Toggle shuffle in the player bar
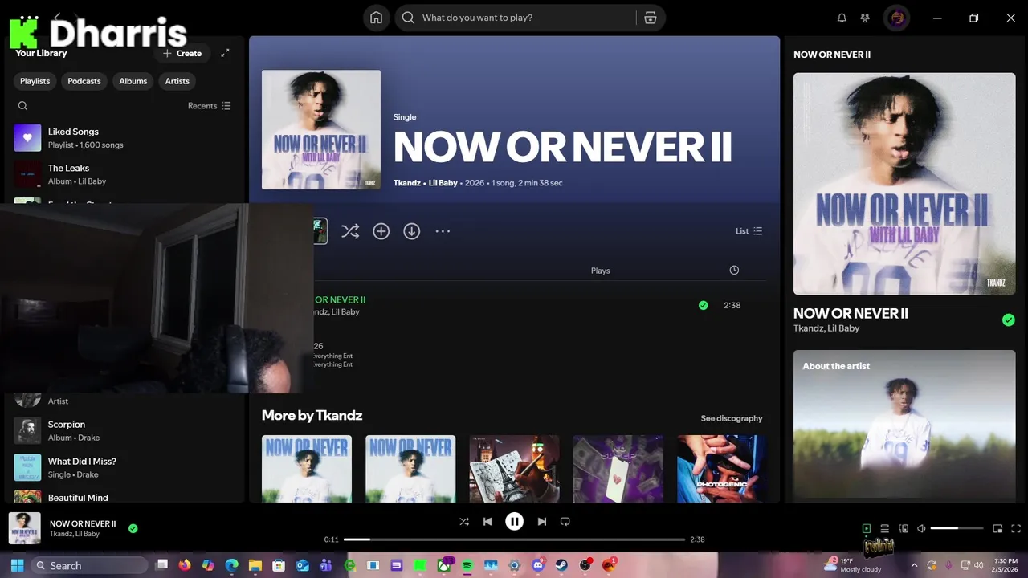This screenshot has width=1028, height=578. (x=464, y=522)
